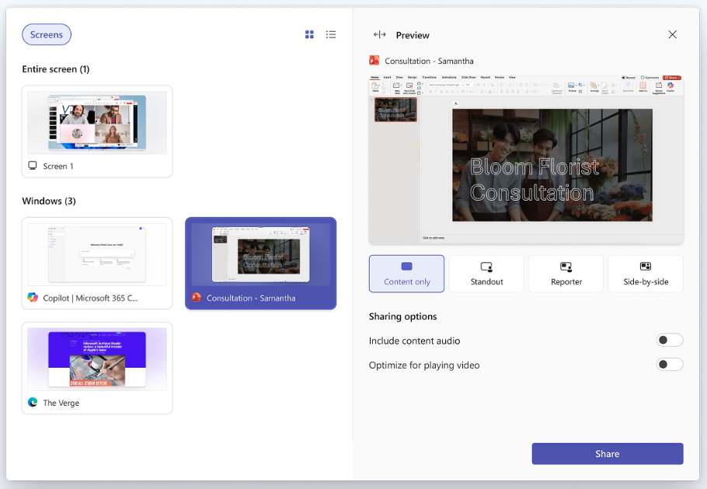The width and height of the screenshot is (707, 489).
Task: Click the Screens filter pill
Action: point(47,34)
